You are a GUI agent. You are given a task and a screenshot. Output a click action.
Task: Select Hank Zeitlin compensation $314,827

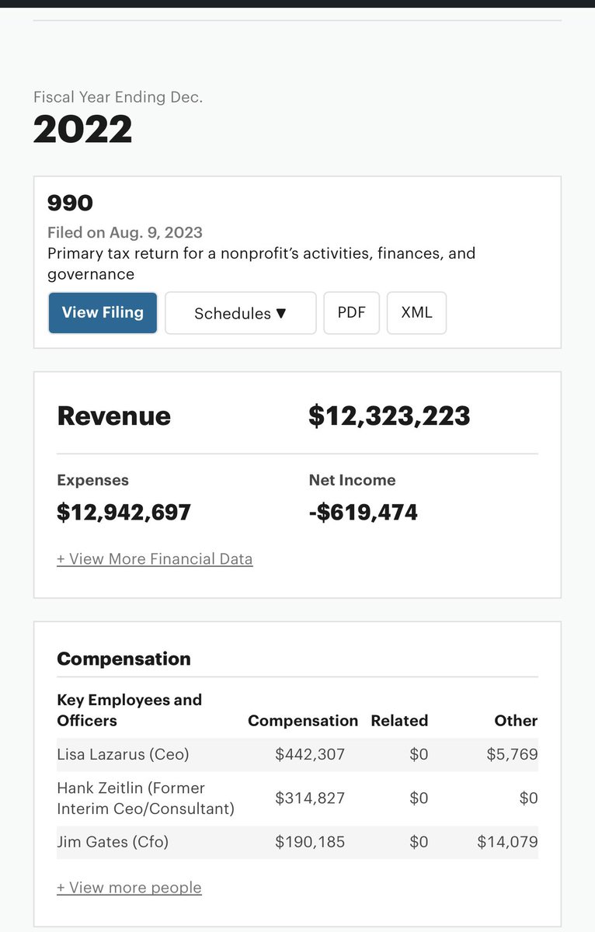pyautogui.click(x=310, y=798)
